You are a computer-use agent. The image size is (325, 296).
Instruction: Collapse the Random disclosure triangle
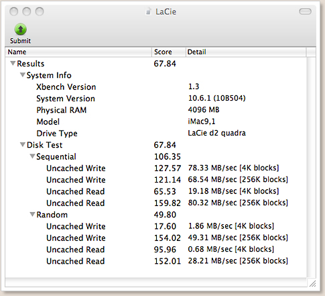tap(32, 214)
